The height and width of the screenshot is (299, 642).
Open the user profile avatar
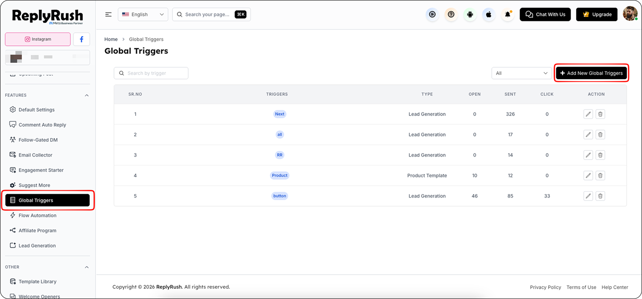pos(630,14)
